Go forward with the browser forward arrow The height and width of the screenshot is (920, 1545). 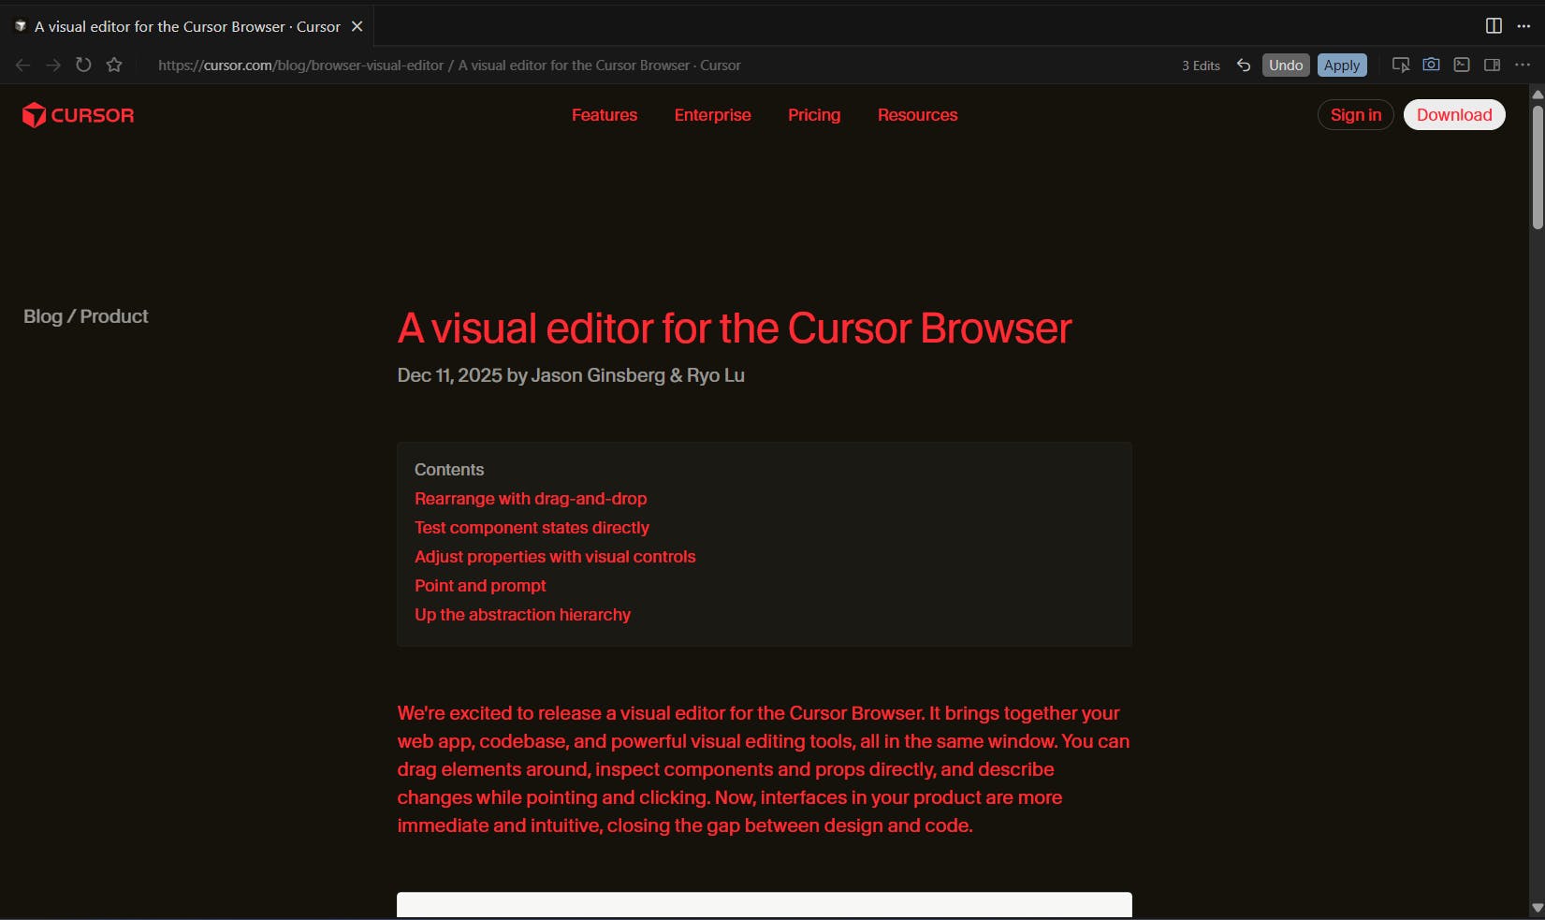[53, 65]
